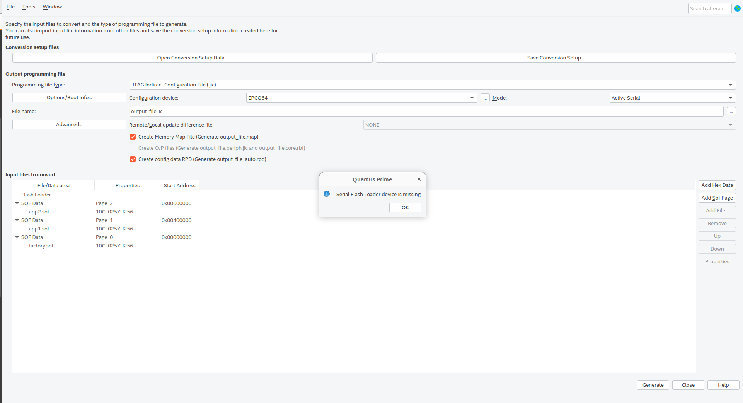Click Open Conversion Setup Data button
743x403 pixels.
coord(193,58)
